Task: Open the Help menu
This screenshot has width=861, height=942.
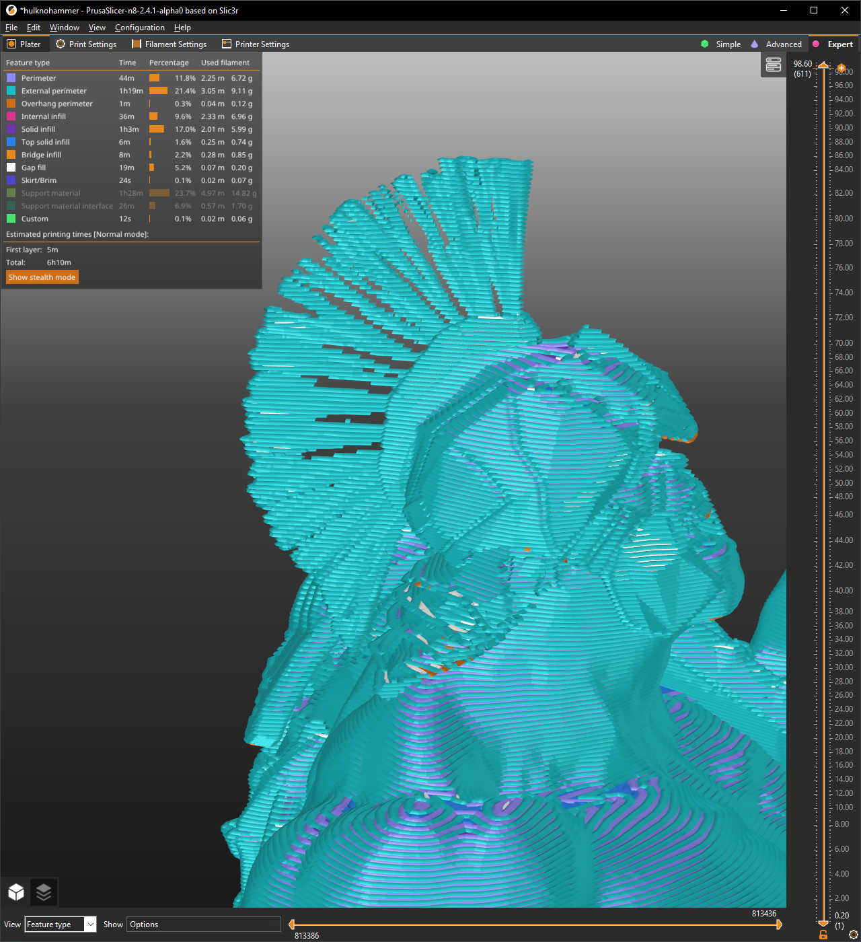Action: pos(182,28)
